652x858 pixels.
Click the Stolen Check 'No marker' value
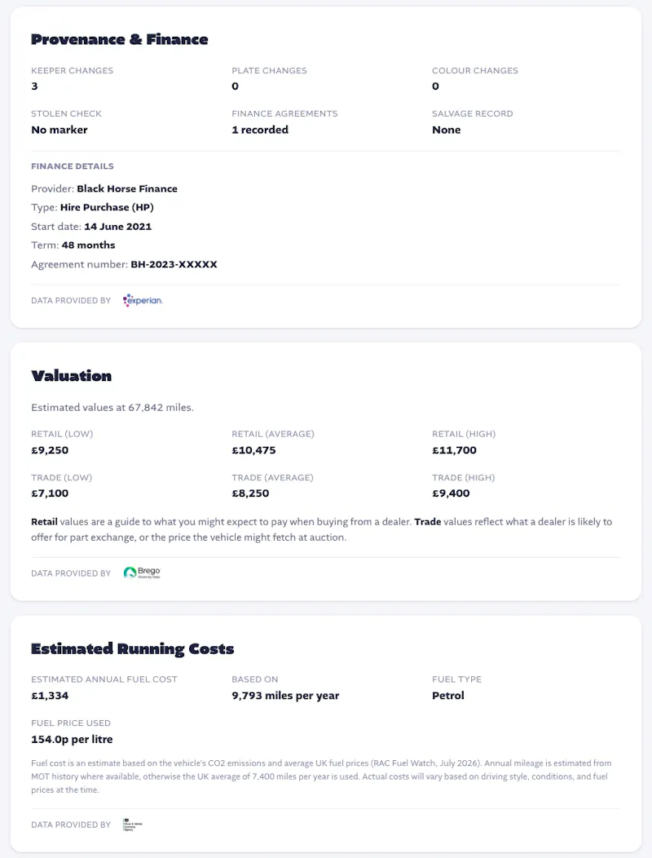tap(59, 130)
